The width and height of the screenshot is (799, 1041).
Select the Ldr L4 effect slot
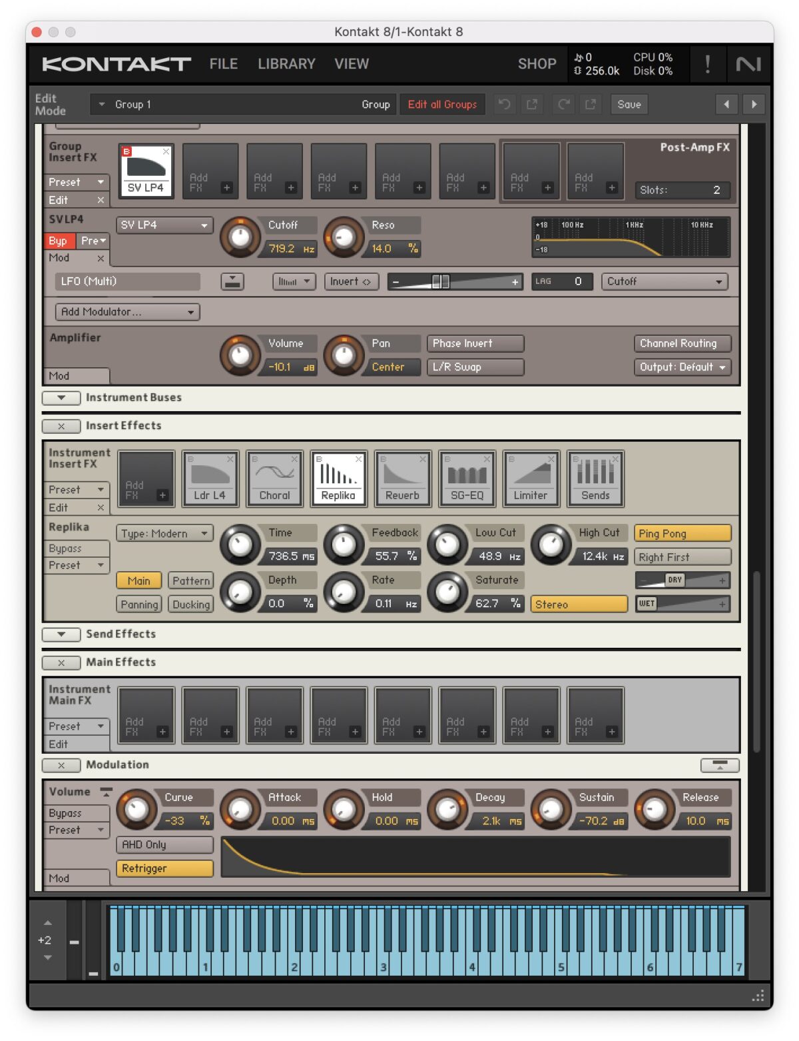coord(210,479)
